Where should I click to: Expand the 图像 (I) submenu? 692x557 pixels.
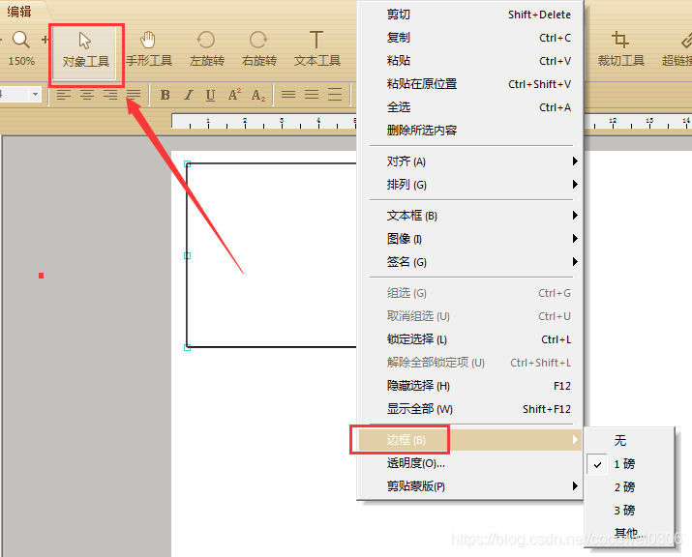pyautogui.click(x=470, y=239)
